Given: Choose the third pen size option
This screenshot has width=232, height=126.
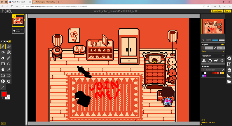Looking at the screenshot, I should coord(7,42).
